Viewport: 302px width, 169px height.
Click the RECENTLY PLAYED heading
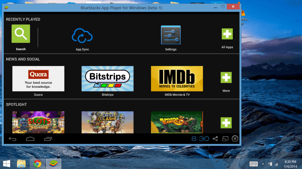pyautogui.click(x=23, y=20)
